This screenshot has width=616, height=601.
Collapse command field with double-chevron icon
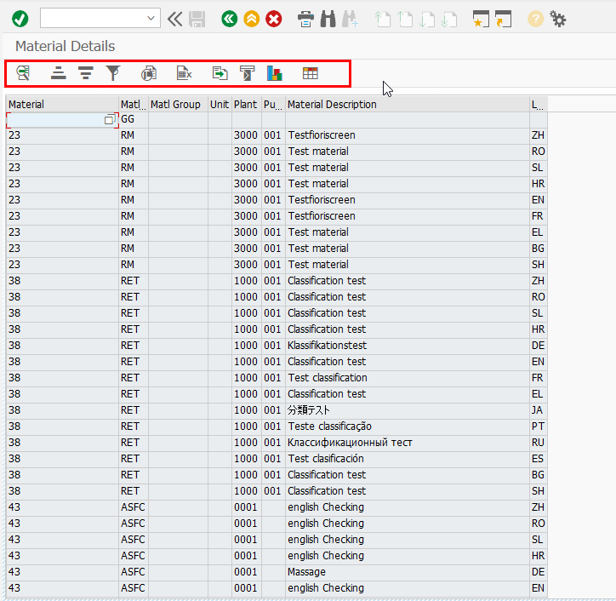pos(174,19)
